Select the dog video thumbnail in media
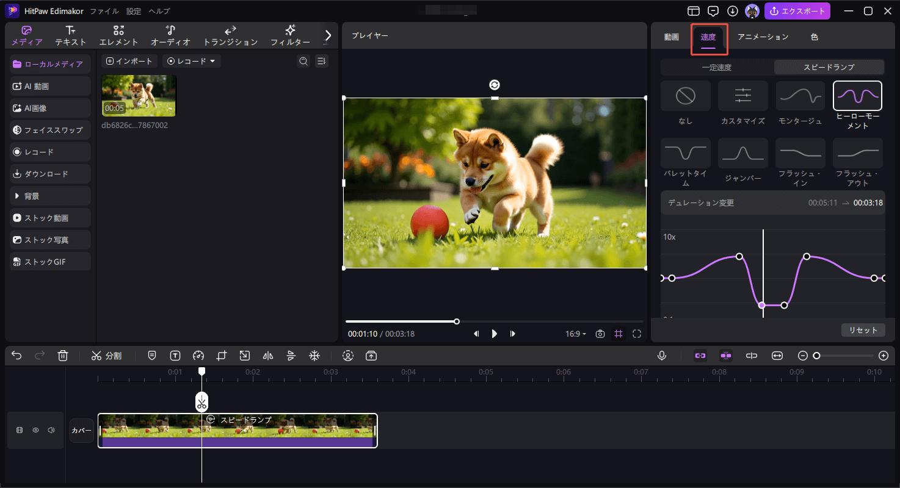900x488 pixels. pos(139,96)
